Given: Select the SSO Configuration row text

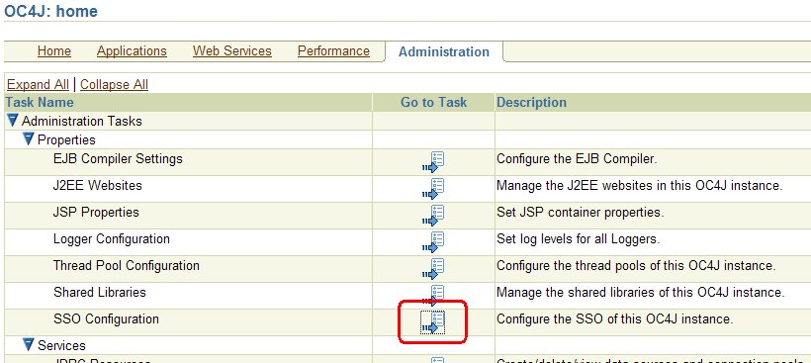Looking at the screenshot, I should 106,319.
